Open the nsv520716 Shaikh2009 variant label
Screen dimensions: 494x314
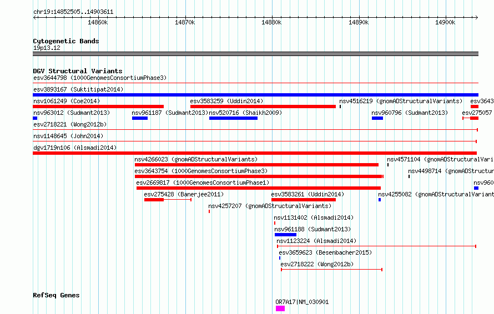point(245,113)
